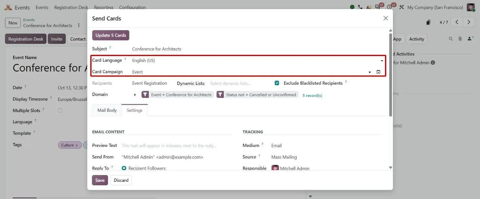Open the AI assistant icon
This screenshot has height=199, width=480.
click(369, 7)
